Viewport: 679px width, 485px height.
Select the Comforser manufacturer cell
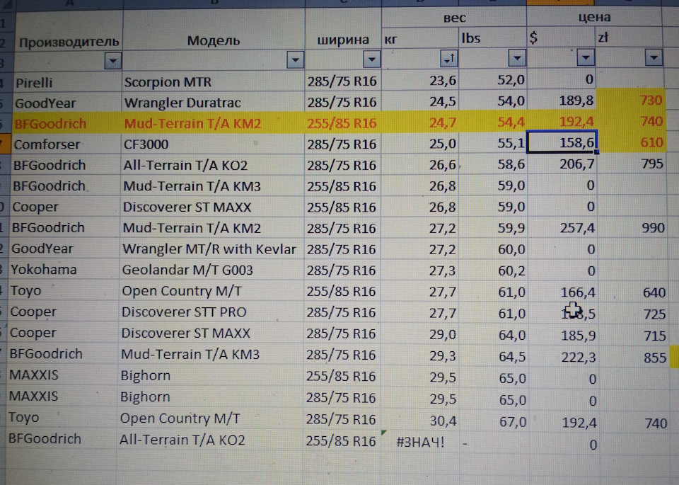(66, 144)
